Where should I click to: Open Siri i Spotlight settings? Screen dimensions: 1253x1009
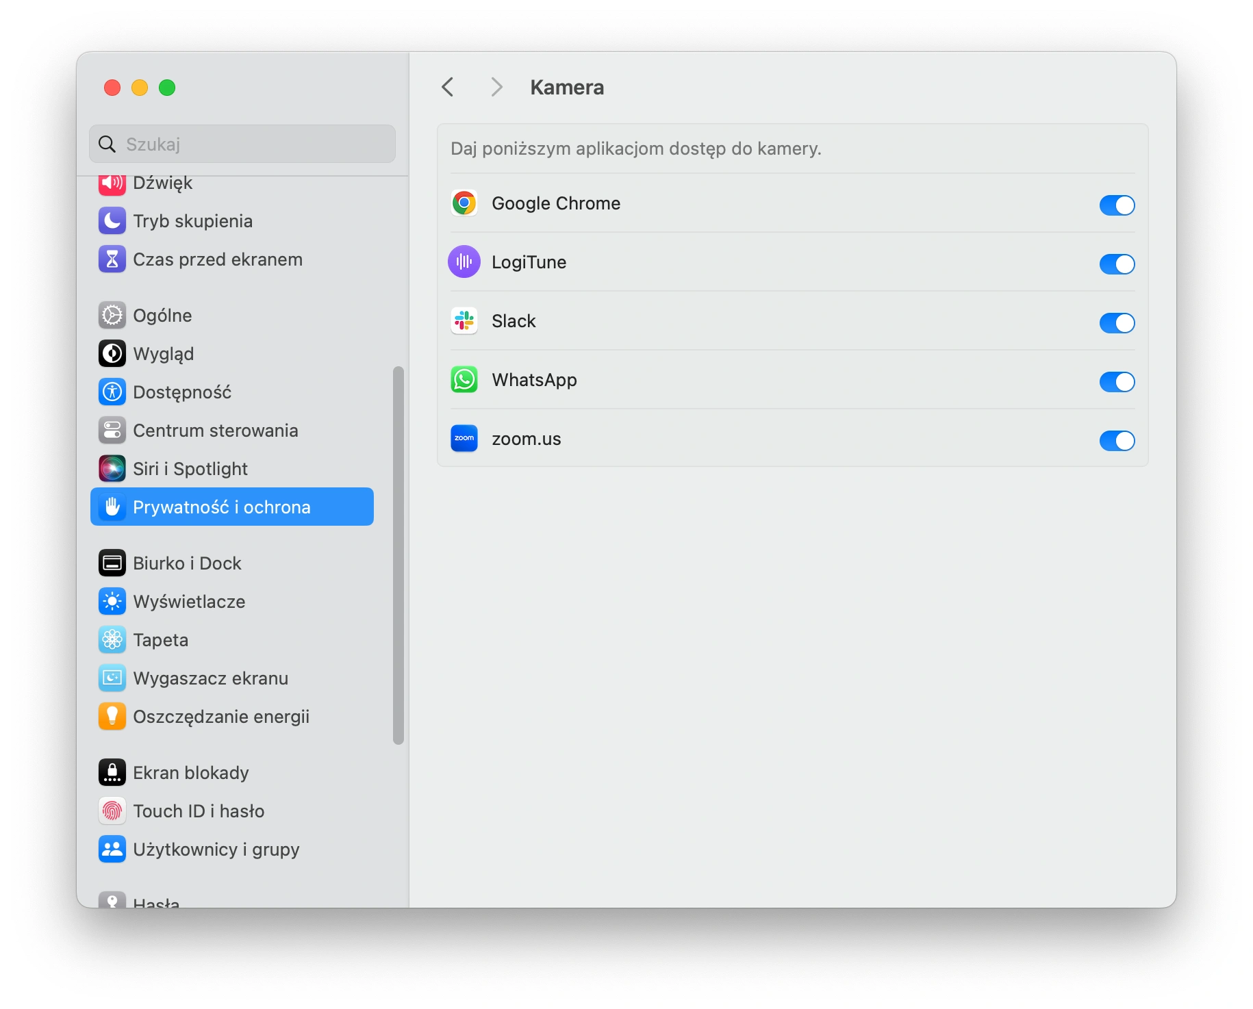pos(232,469)
